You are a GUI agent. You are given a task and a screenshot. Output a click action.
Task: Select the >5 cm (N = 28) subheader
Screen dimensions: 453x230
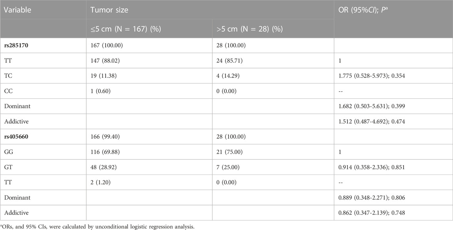pyautogui.click(x=250, y=29)
